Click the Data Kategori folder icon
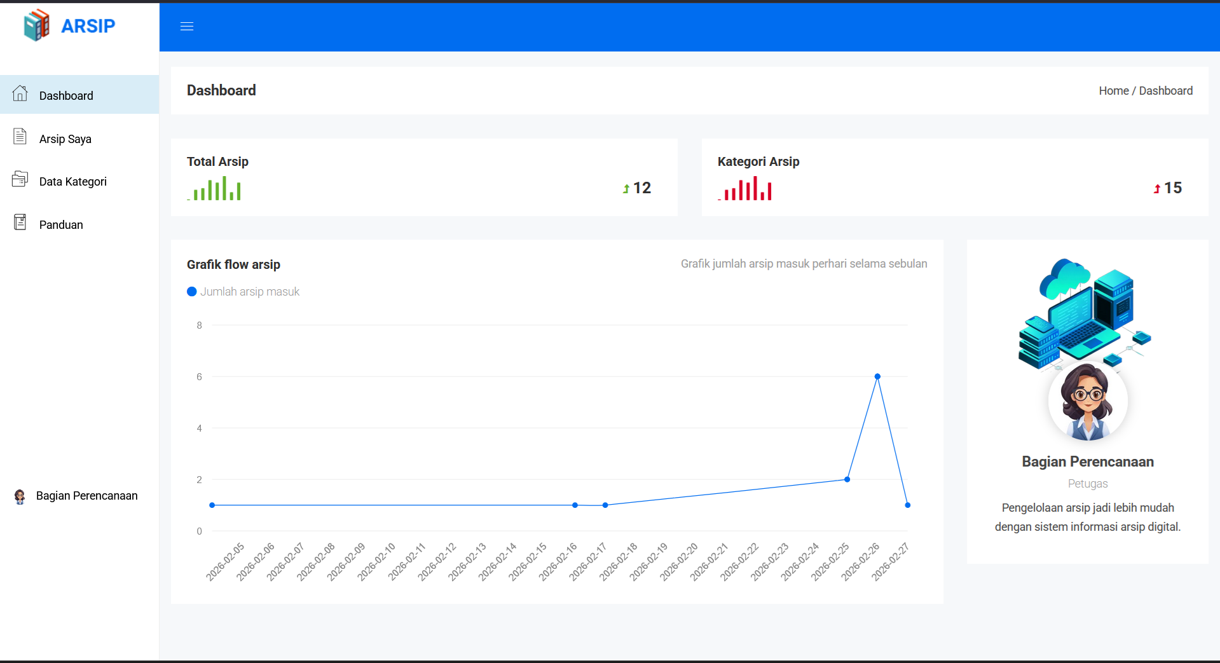The width and height of the screenshot is (1220, 663). pos(20,179)
